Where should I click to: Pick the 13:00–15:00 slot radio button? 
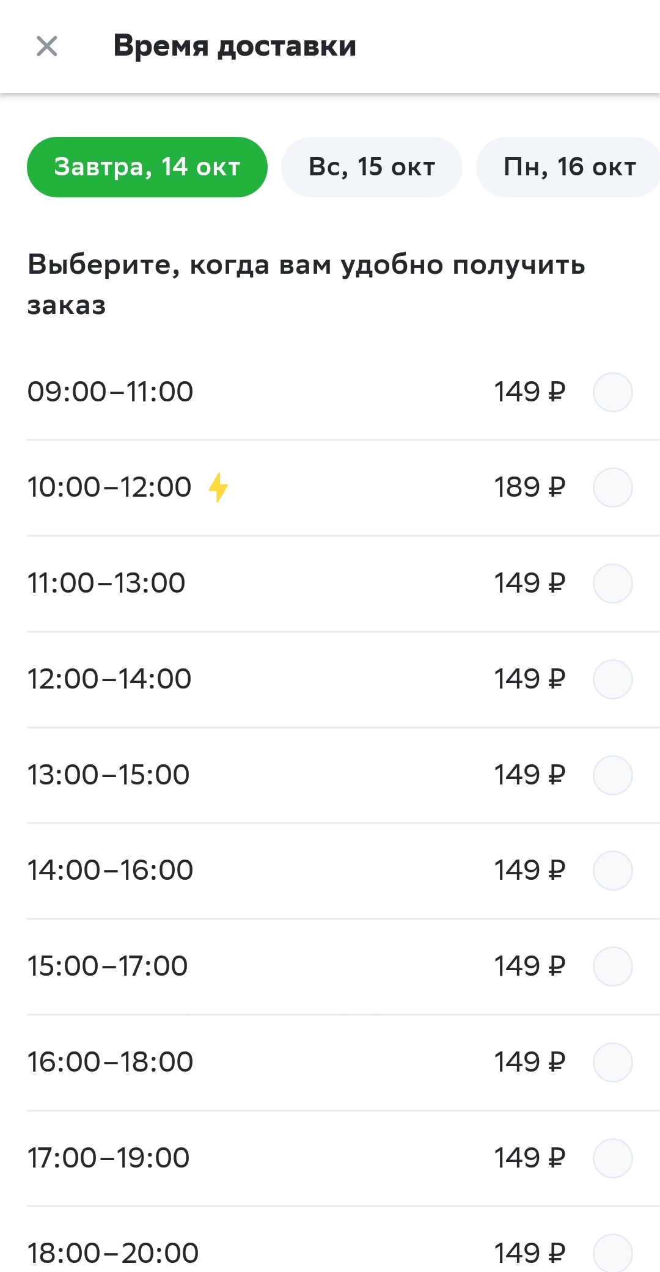612,775
